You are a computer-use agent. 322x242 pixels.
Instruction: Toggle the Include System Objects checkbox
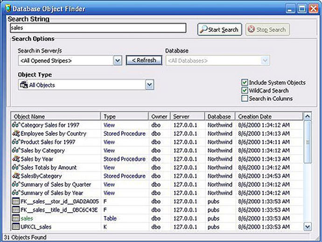[x=245, y=82]
